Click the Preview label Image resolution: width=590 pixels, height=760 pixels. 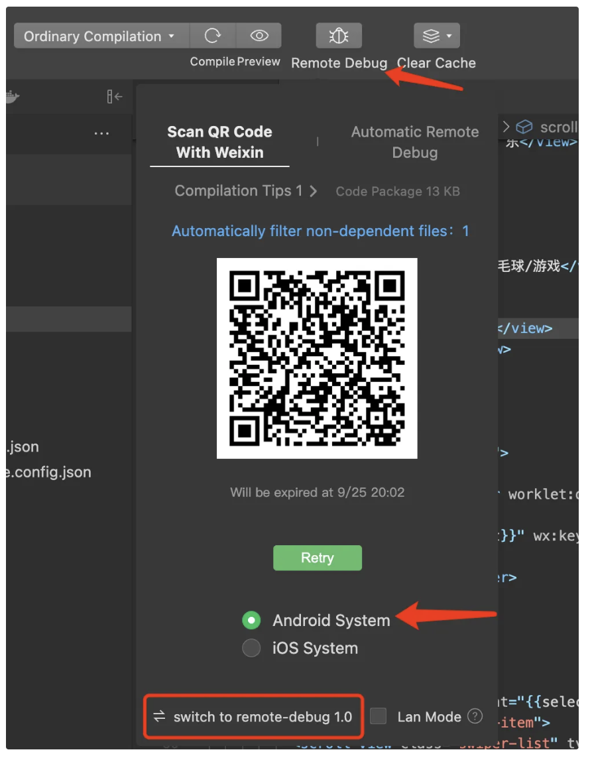(x=258, y=62)
